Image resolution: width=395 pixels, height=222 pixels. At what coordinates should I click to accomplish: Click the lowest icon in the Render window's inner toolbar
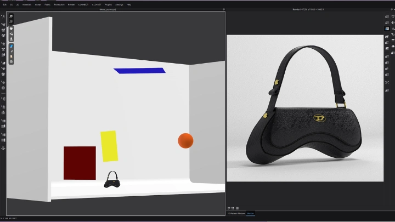click(387, 90)
